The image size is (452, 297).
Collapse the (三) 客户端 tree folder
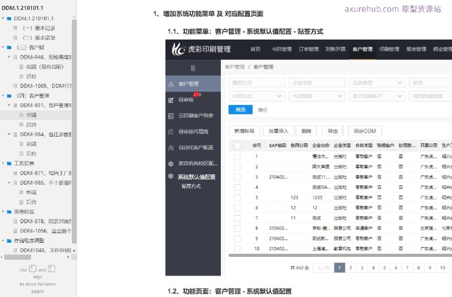[3, 47]
